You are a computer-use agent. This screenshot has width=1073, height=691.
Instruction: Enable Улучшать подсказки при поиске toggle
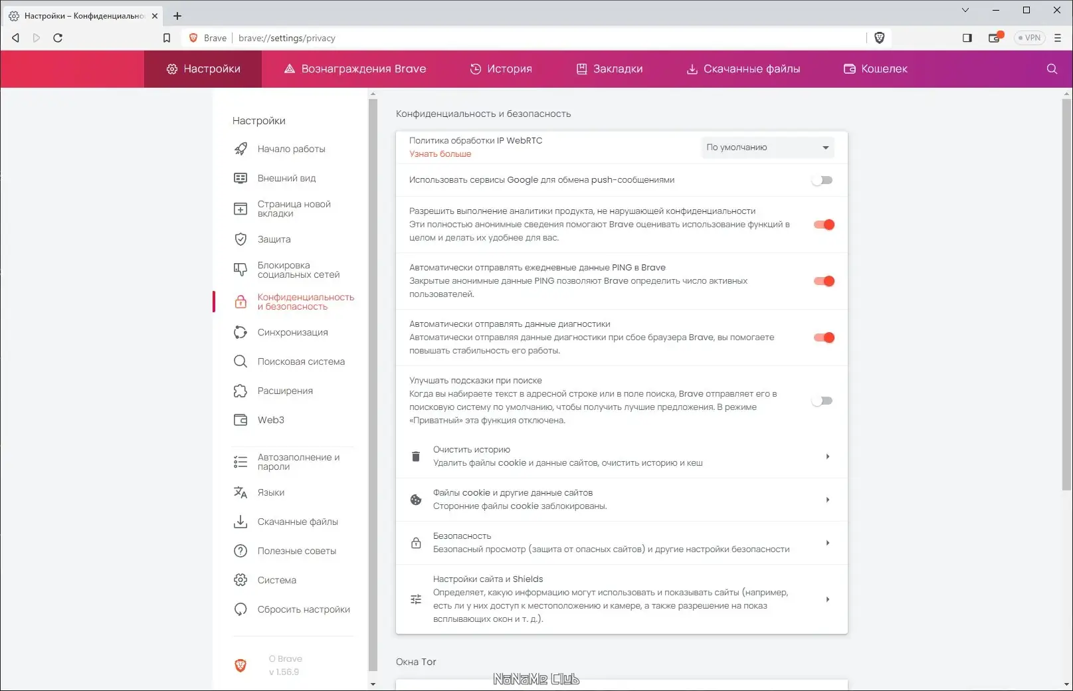tap(823, 401)
